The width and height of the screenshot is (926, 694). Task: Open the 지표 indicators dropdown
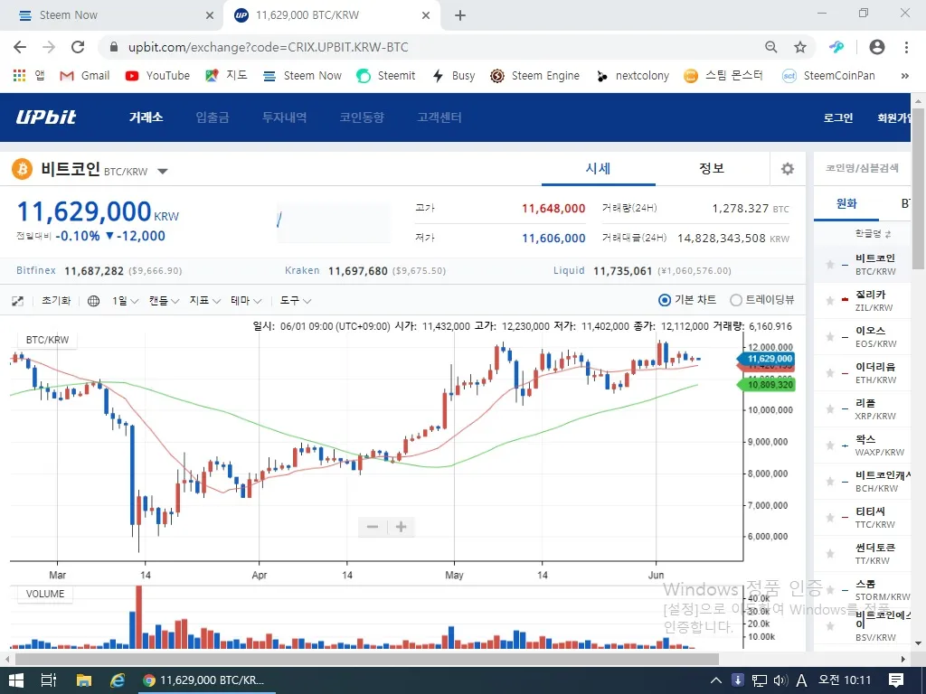pyautogui.click(x=205, y=301)
